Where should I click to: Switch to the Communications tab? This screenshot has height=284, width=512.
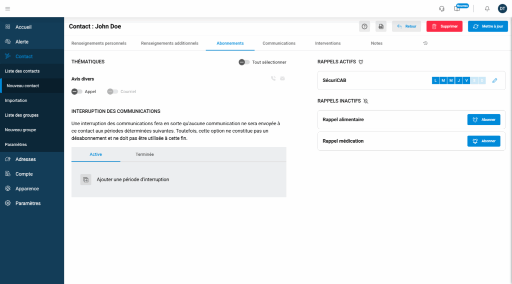pyautogui.click(x=279, y=44)
